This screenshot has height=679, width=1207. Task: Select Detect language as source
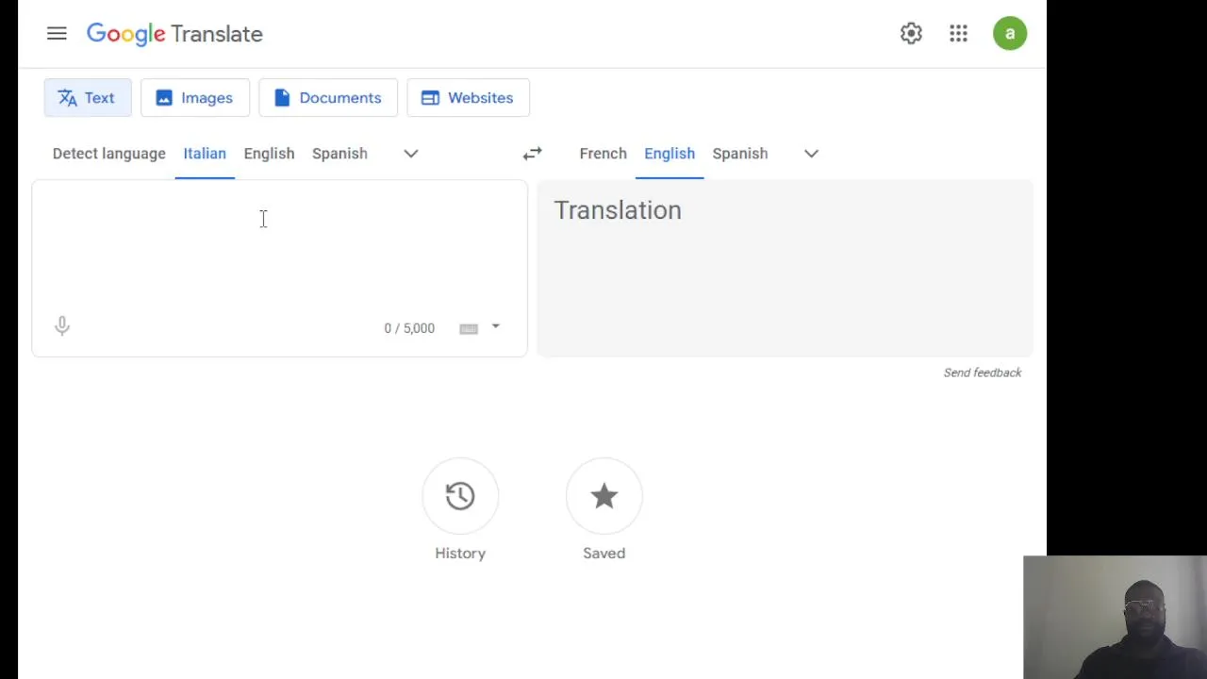point(109,154)
